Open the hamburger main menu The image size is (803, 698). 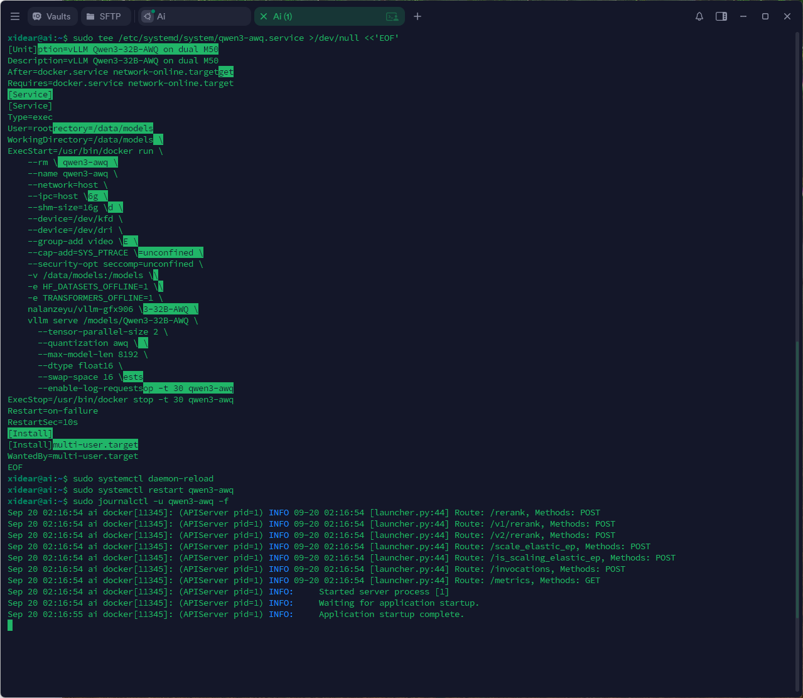point(15,16)
